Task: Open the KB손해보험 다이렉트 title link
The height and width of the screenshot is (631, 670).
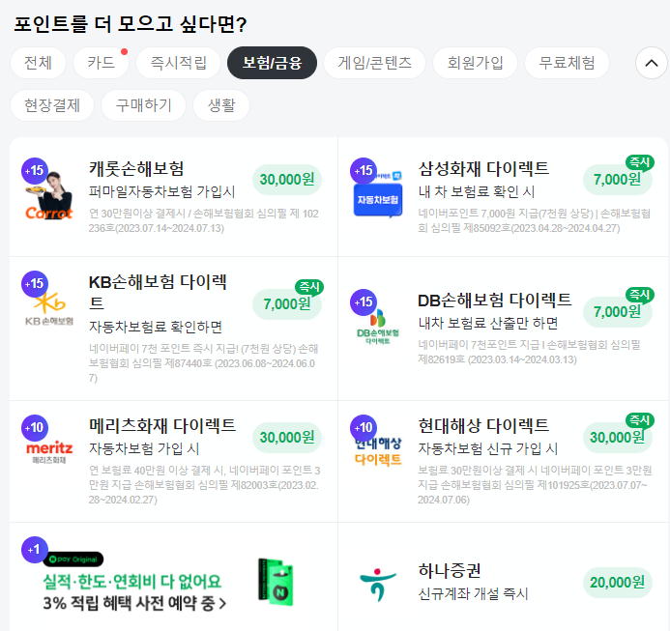Action: click(158, 292)
